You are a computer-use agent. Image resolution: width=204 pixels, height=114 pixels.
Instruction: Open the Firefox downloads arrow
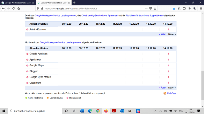click(174, 9)
